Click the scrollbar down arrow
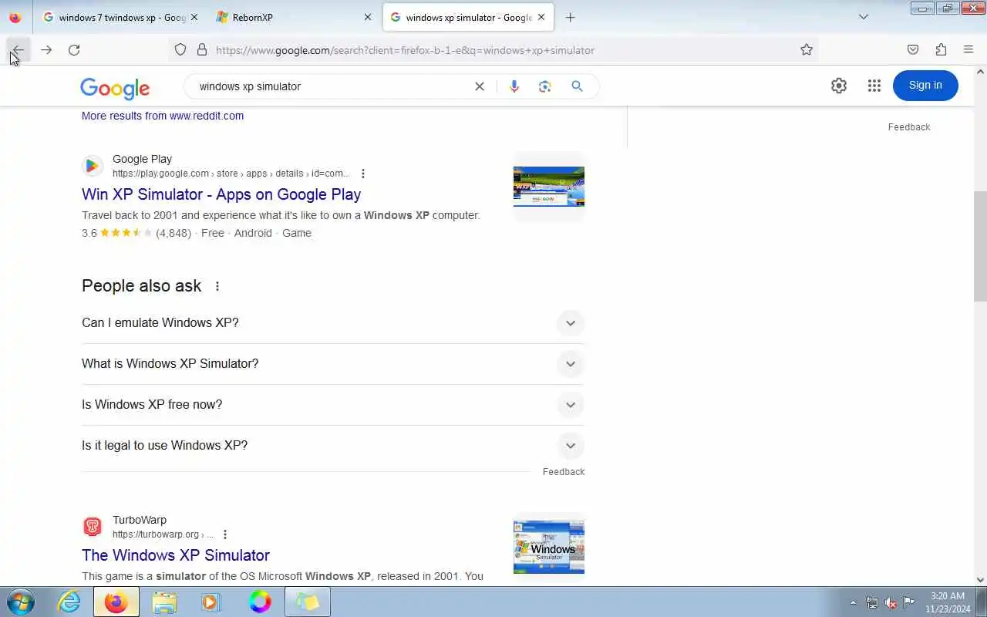The height and width of the screenshot is (617, 987). [x=980, y=580]
